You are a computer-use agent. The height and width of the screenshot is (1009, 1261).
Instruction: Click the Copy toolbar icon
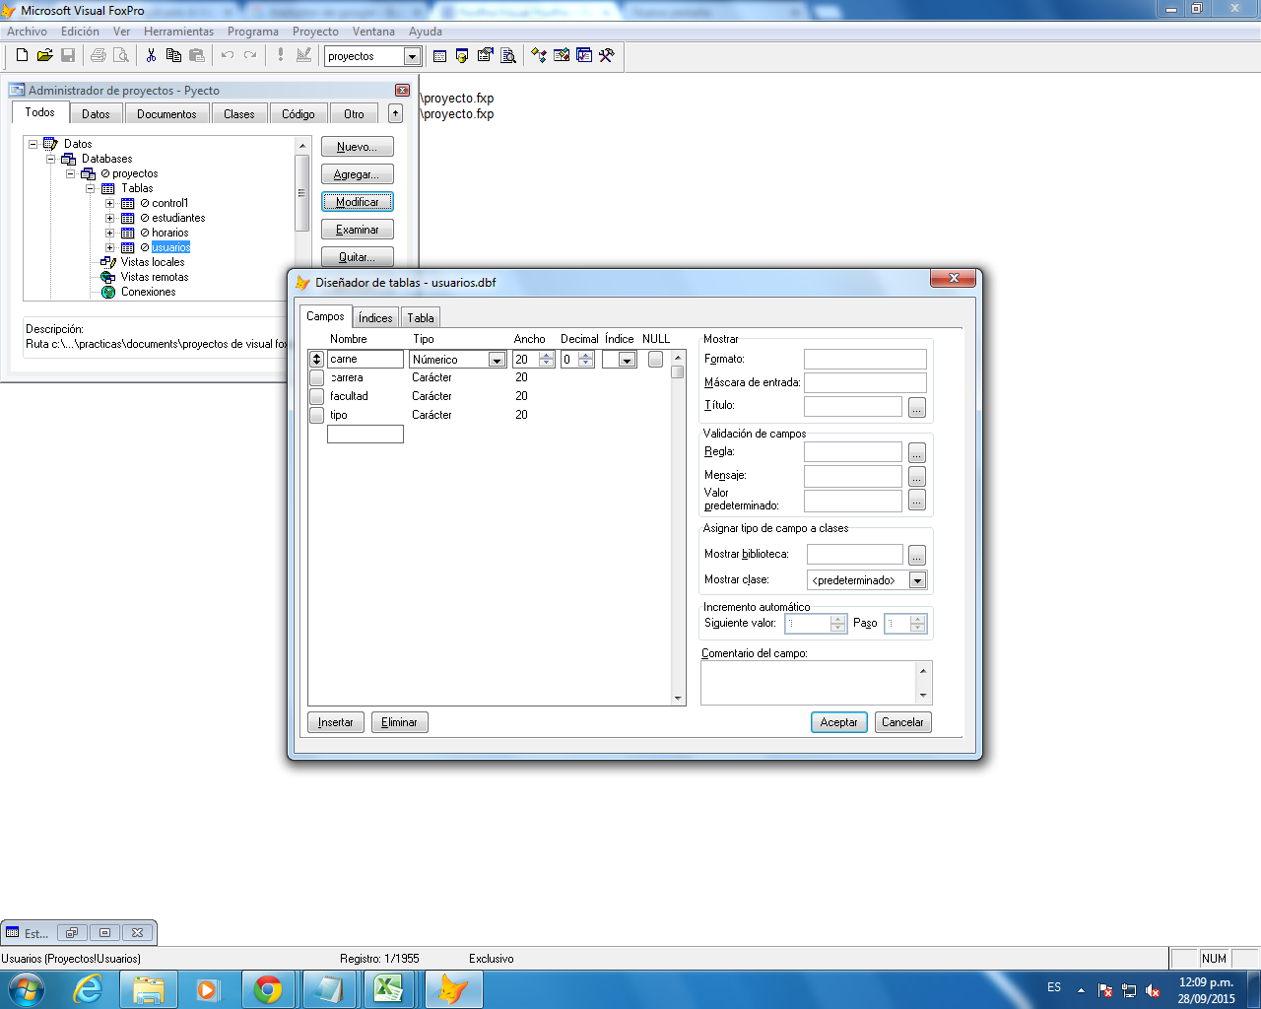(x=173, y=56)
